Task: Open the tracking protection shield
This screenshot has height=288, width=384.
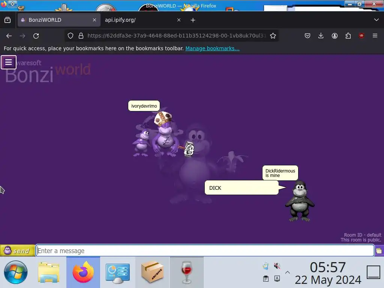Action: pos(70,36)
